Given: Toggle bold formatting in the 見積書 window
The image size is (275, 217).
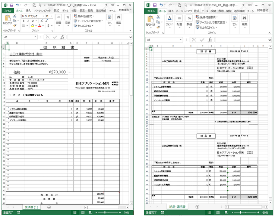Looking at the screenshot, I should [23, 21].
